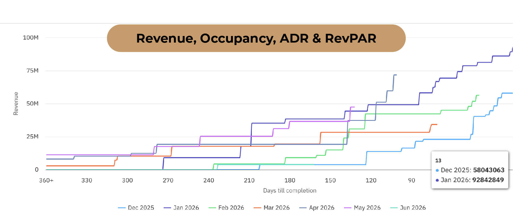The width and height of the screenshot is (513, 217).
Task: Click the Revenue, Occupancy, ADR & RevPAR banner
Action: (256, 38)
